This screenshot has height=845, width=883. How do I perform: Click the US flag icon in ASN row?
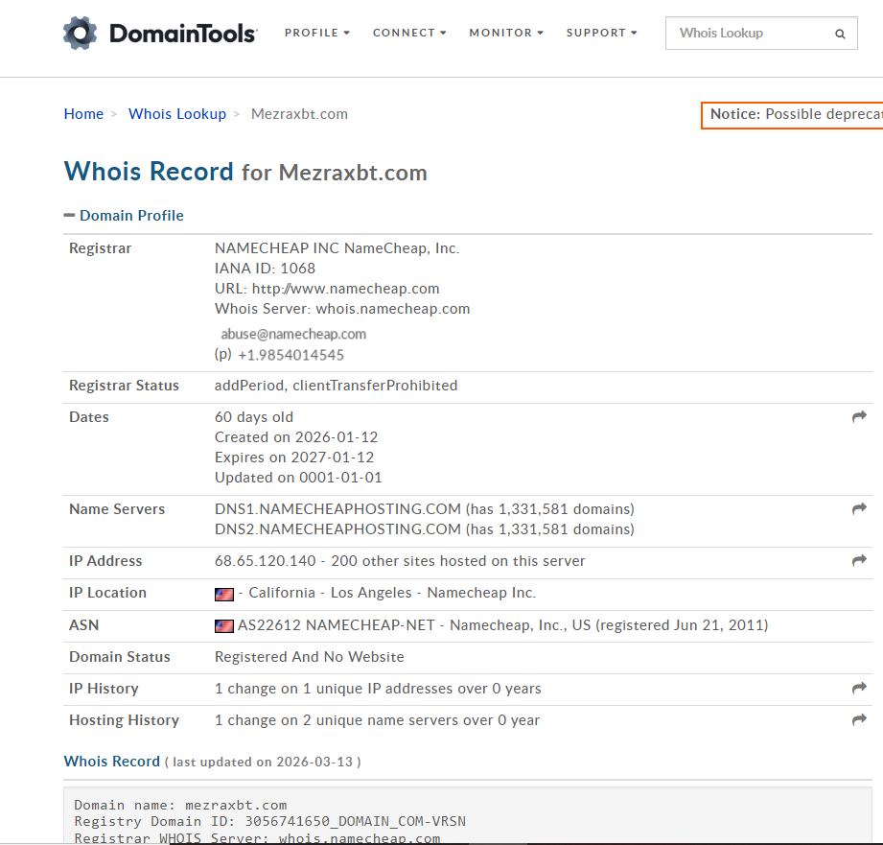pyautogui.click(x=224, y=625)
